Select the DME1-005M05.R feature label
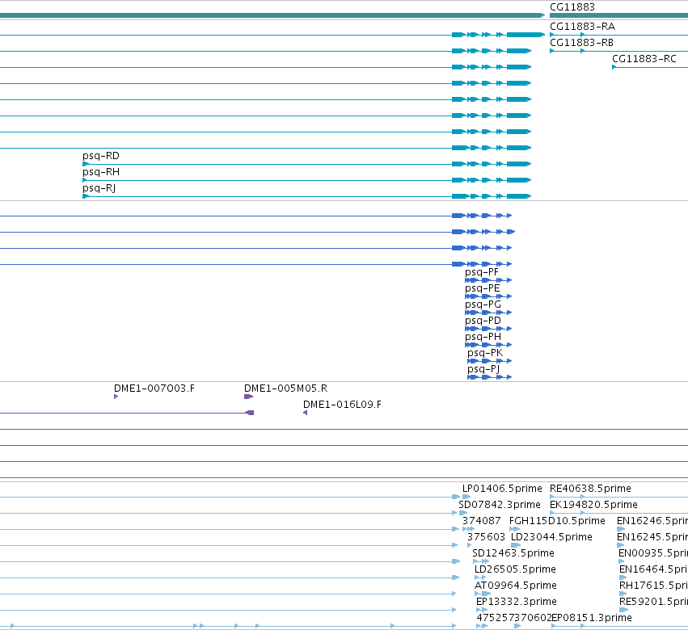 285,388
